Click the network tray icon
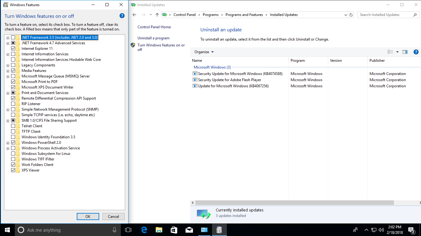The height and width of the screenshot is (236, 421). pos(374,230)
